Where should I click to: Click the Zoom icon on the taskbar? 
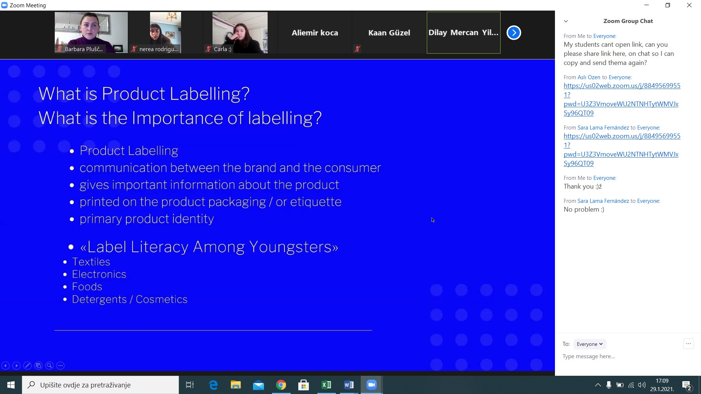(x=372, y=385)
